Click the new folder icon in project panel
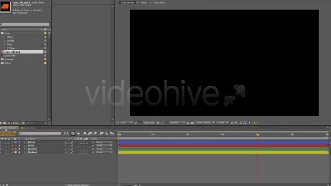 pyautogui.click(x=5, y=123)
